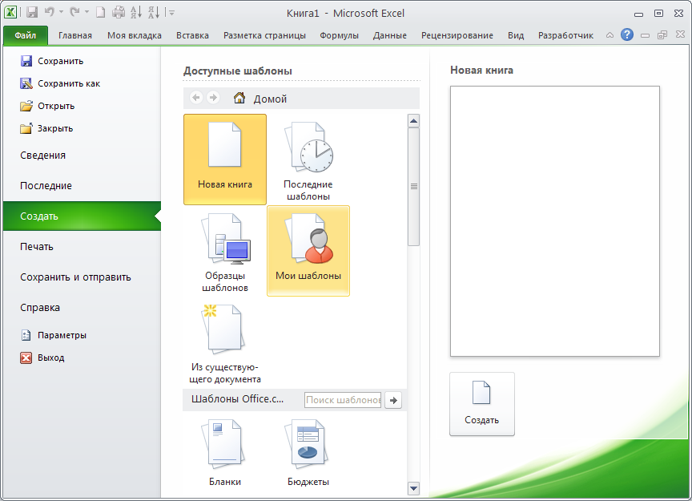The width and height of the screenshot is (692, 501).
Task: Click the template navigation Forward arrow
Action: pyautogui.click(x=213, y=97)
